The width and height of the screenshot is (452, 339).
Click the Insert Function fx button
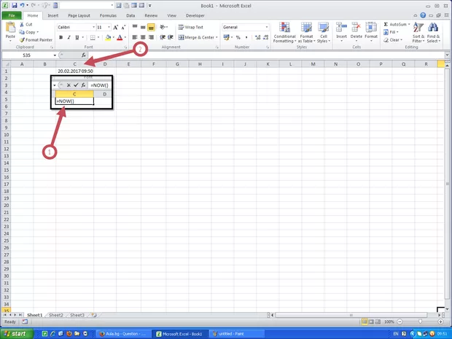tap(84, 55)
